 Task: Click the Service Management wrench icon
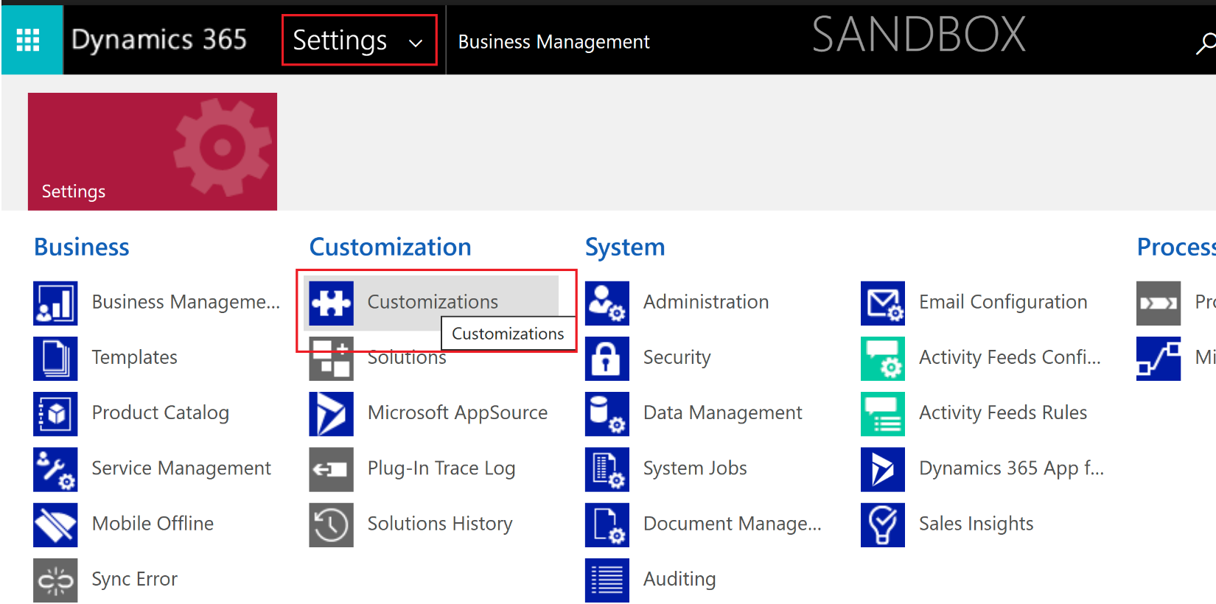pyautogui.click(x=55, y=469)
